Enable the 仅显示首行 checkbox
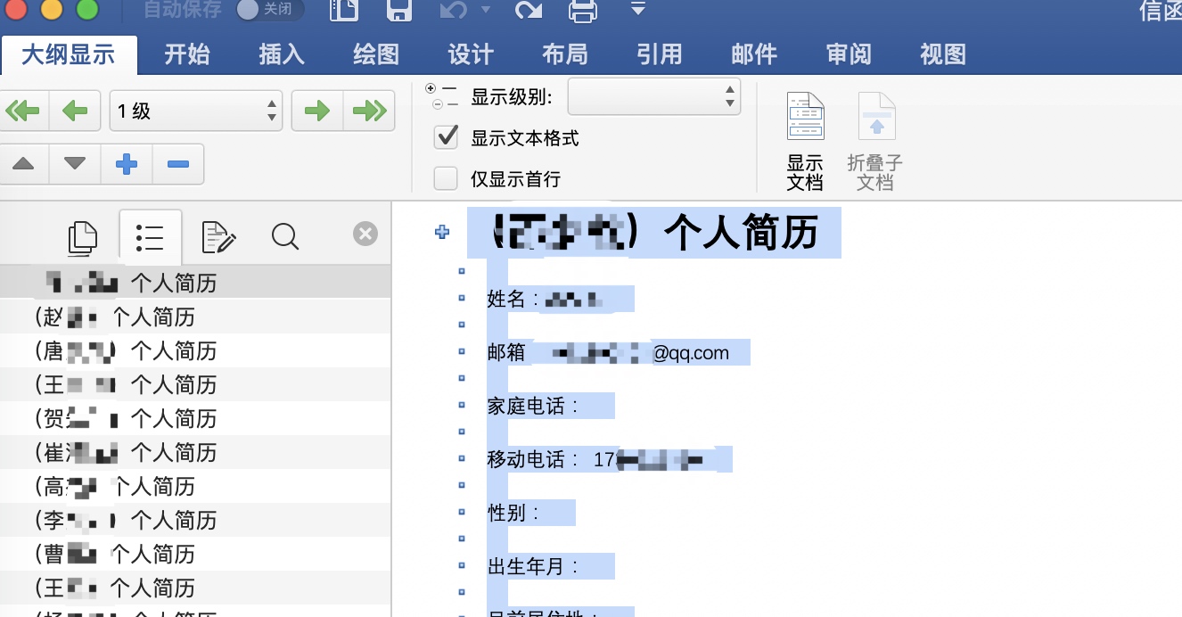1182x617 pixels. [x=446, y=179]
